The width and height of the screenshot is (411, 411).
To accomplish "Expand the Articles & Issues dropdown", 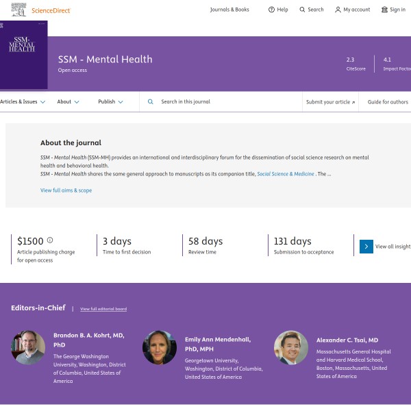I will (x=23, y=102).
